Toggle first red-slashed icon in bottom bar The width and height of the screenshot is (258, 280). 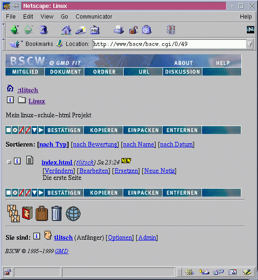(21, 193)
